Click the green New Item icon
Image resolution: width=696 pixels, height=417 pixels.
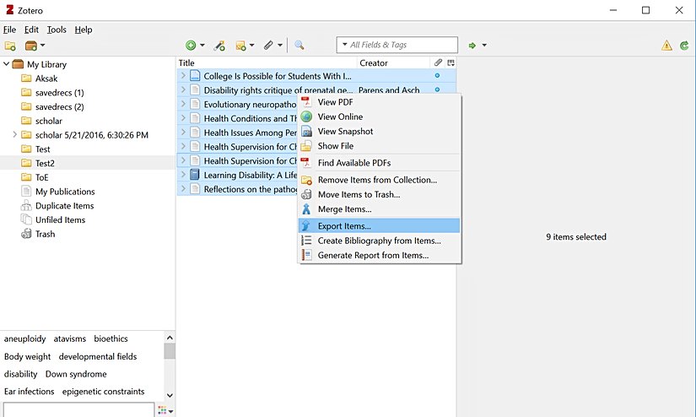click(191, 46)
